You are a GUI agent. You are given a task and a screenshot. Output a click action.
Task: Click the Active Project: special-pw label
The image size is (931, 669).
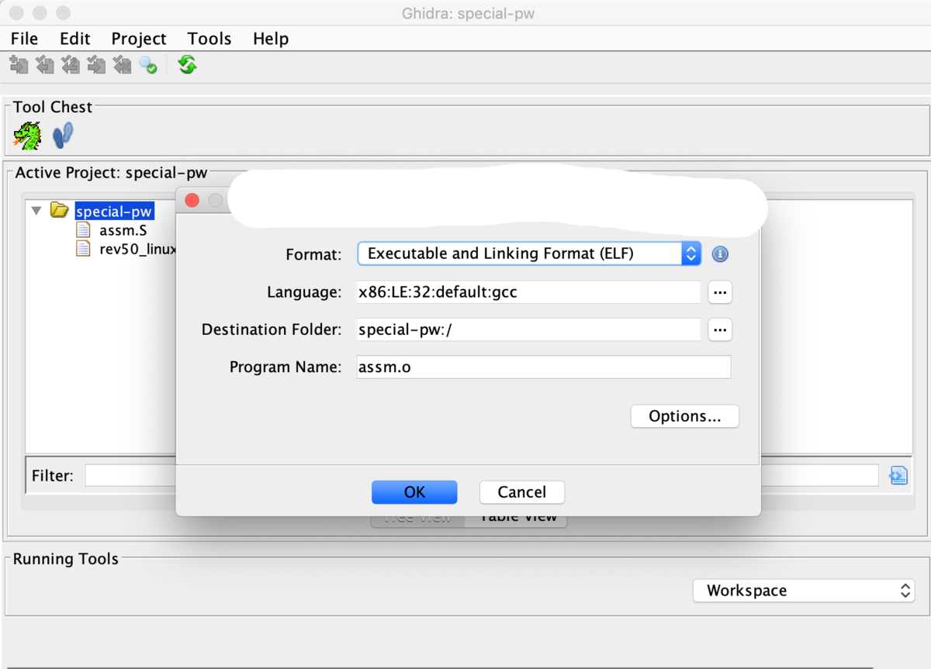click(x=112, y=173)
